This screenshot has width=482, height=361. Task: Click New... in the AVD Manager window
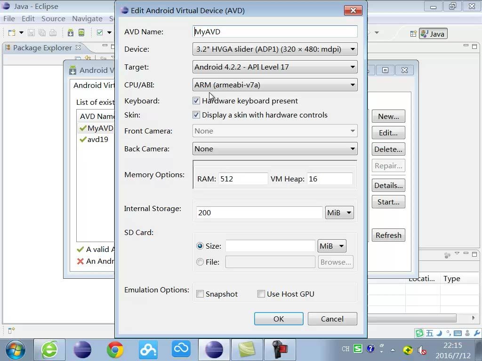click(388, 117)
